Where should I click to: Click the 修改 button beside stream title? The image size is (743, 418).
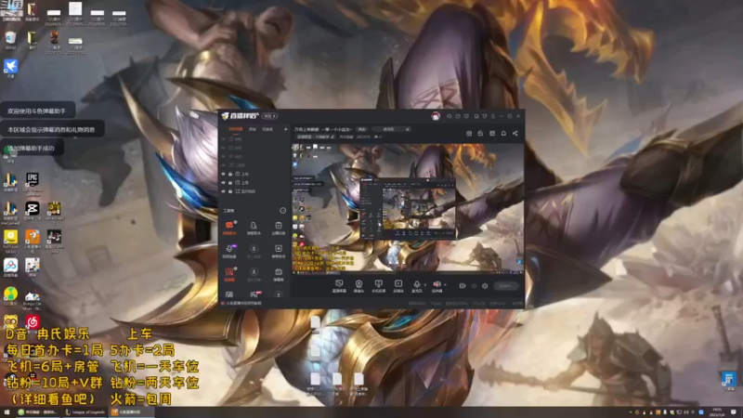coord(362,129)
